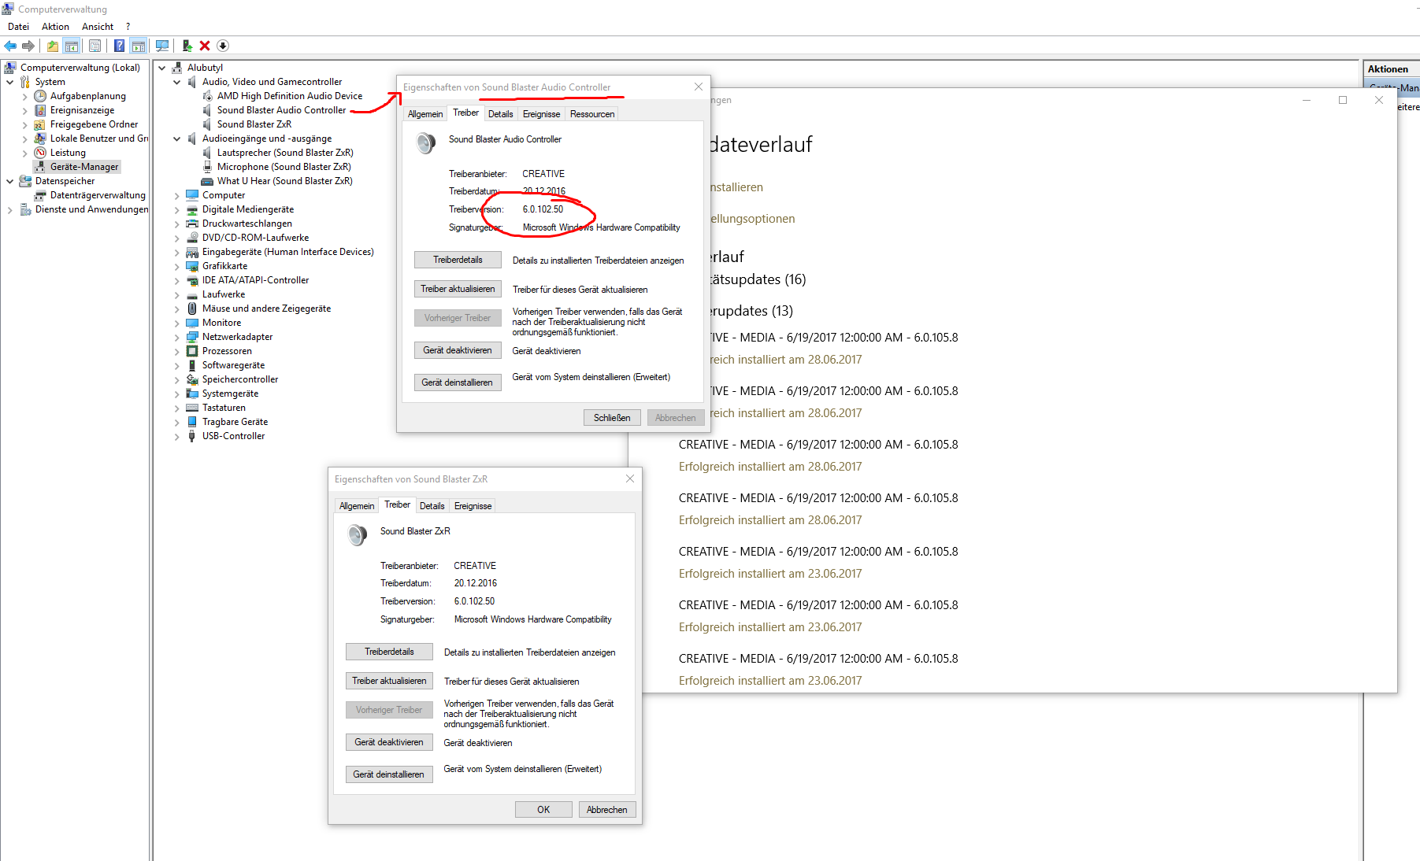Open the Ansicht menu
Image resolution: width=1420 pixels, height=861 pixels.
pos(98,27)
